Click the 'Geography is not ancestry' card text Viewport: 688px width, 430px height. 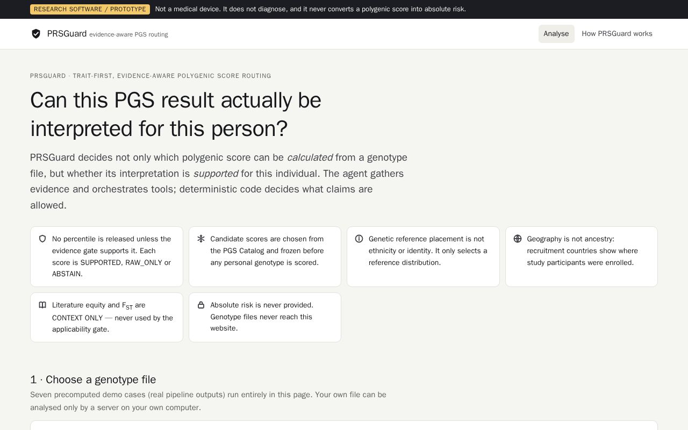[582, 250]
